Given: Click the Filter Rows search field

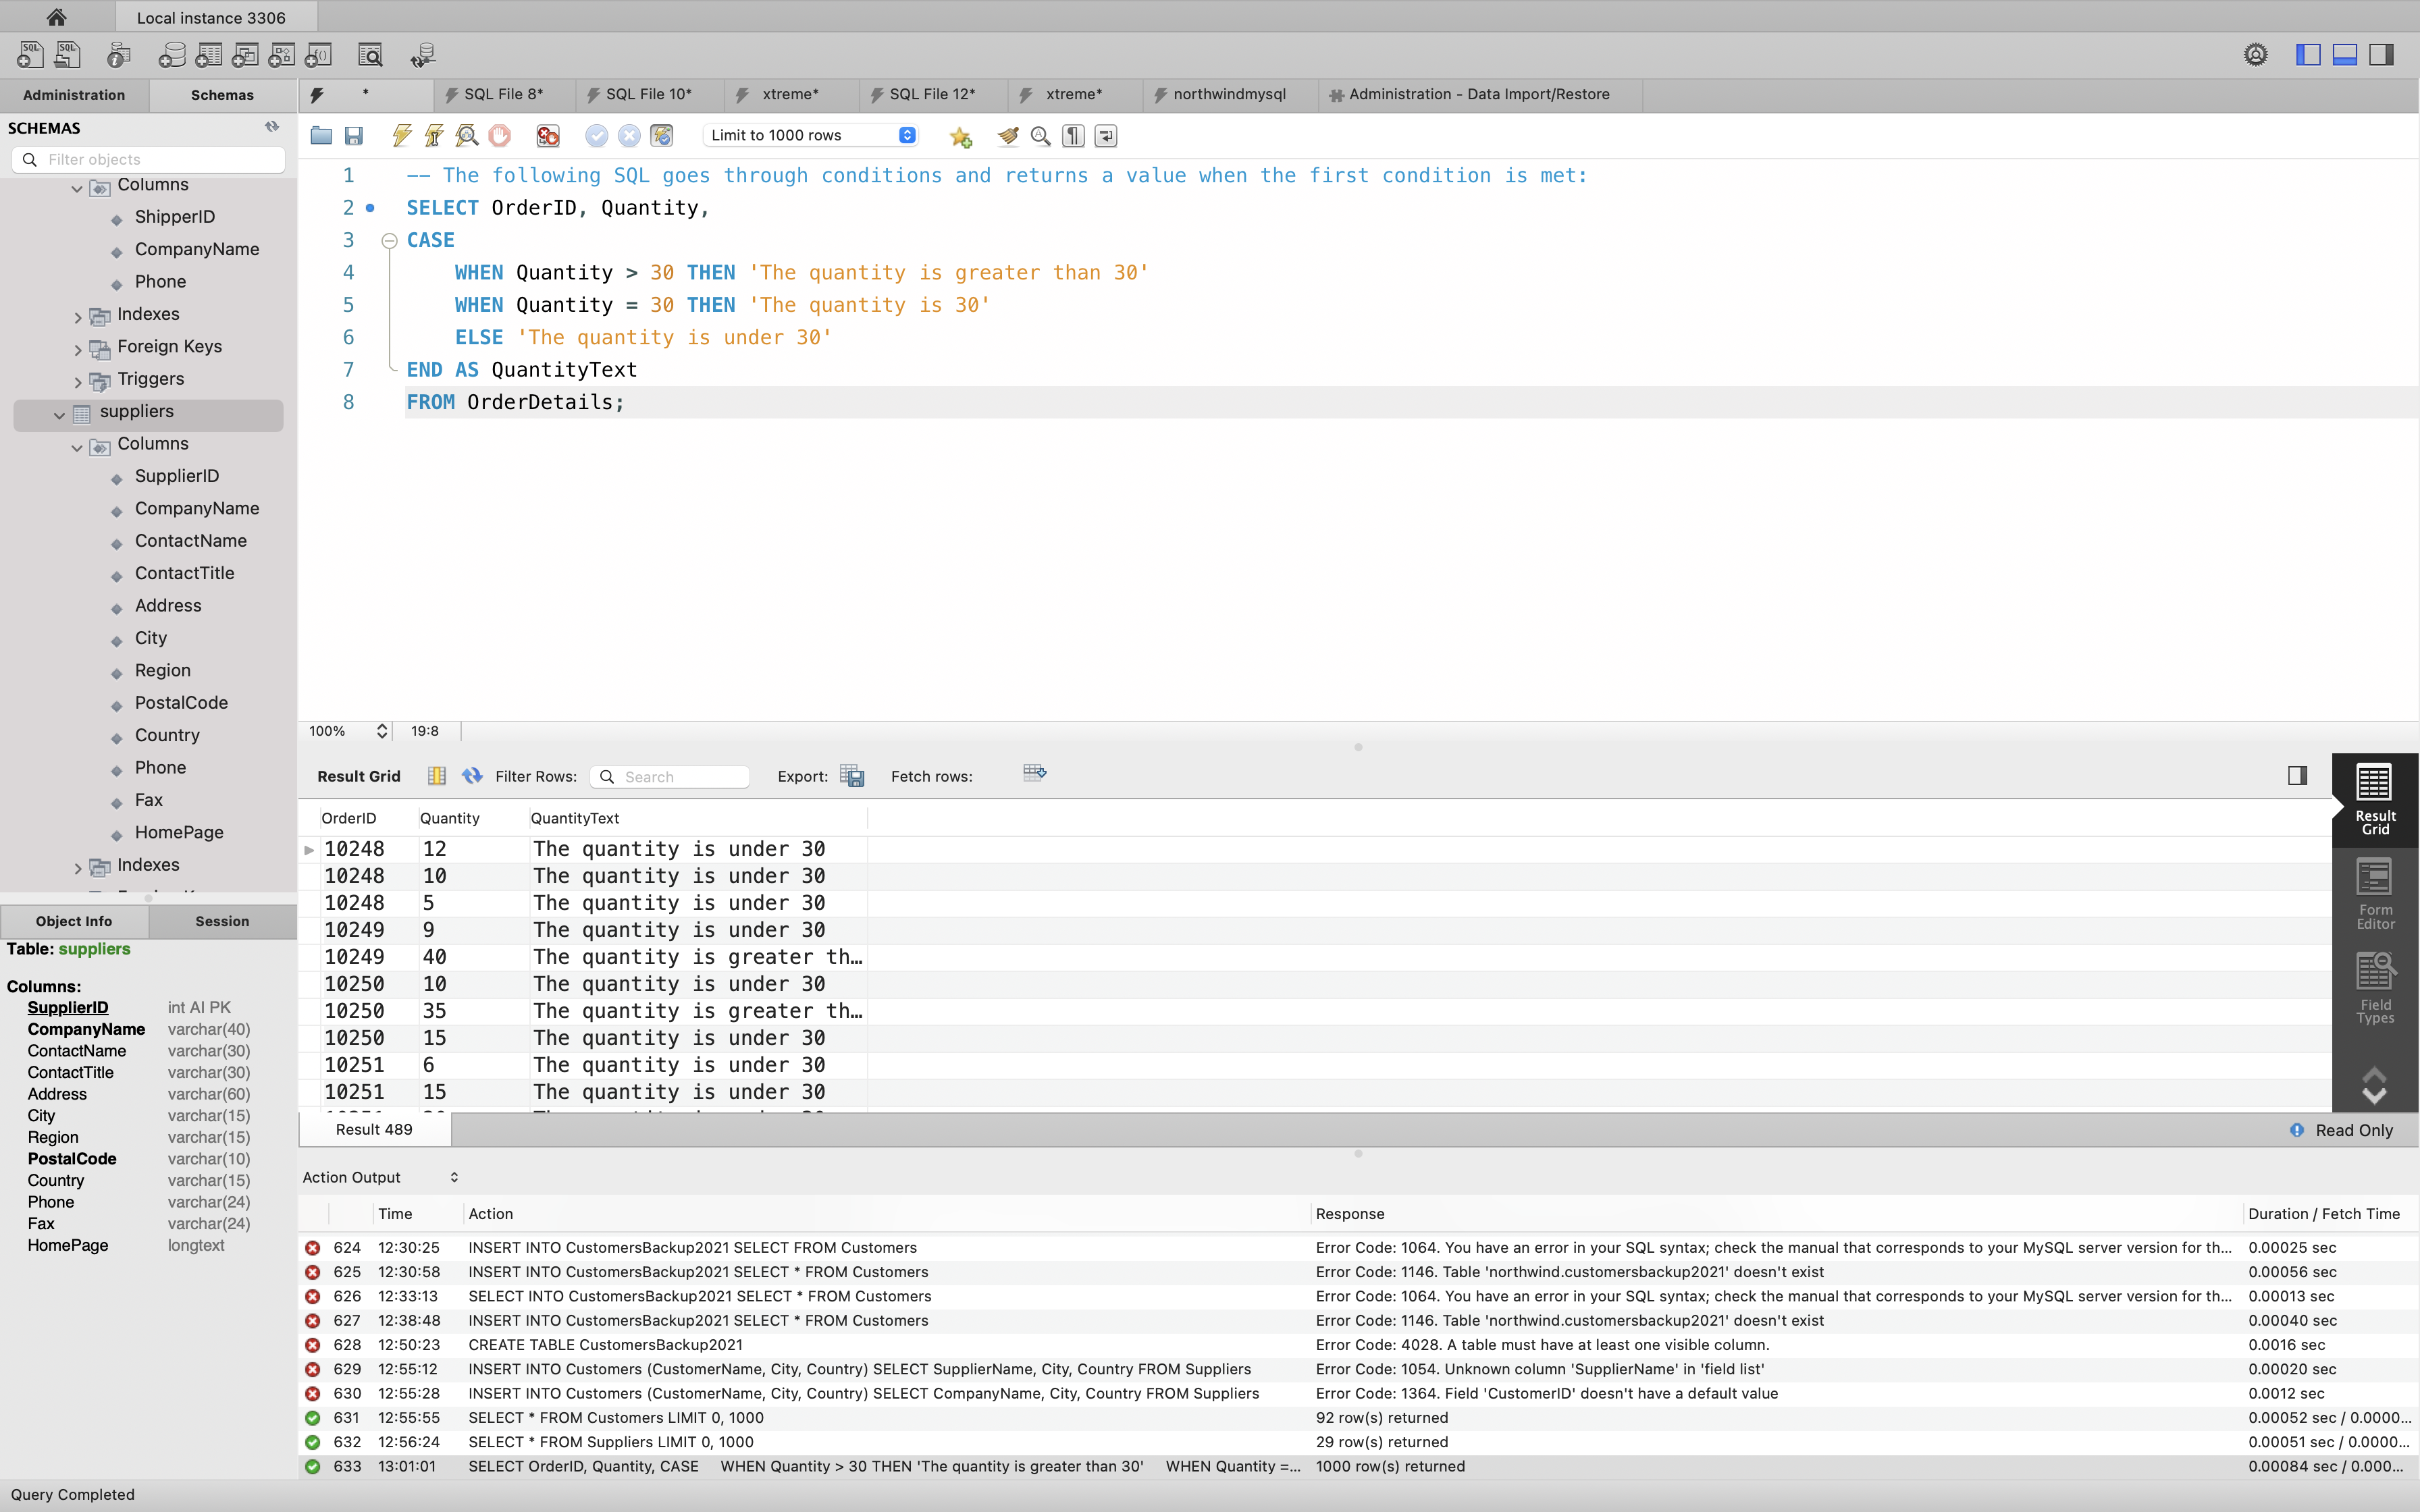Looking at the screenshot, I should (680, 777).
